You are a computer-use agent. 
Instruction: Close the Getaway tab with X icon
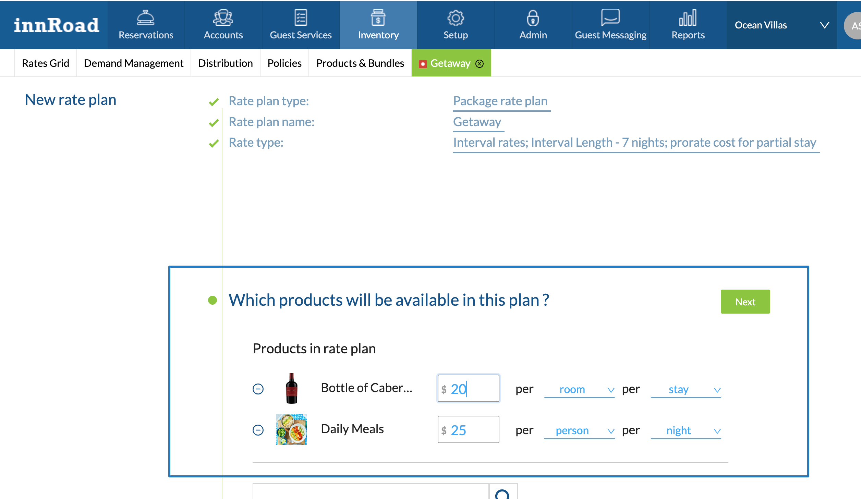[x=480, y=64]
